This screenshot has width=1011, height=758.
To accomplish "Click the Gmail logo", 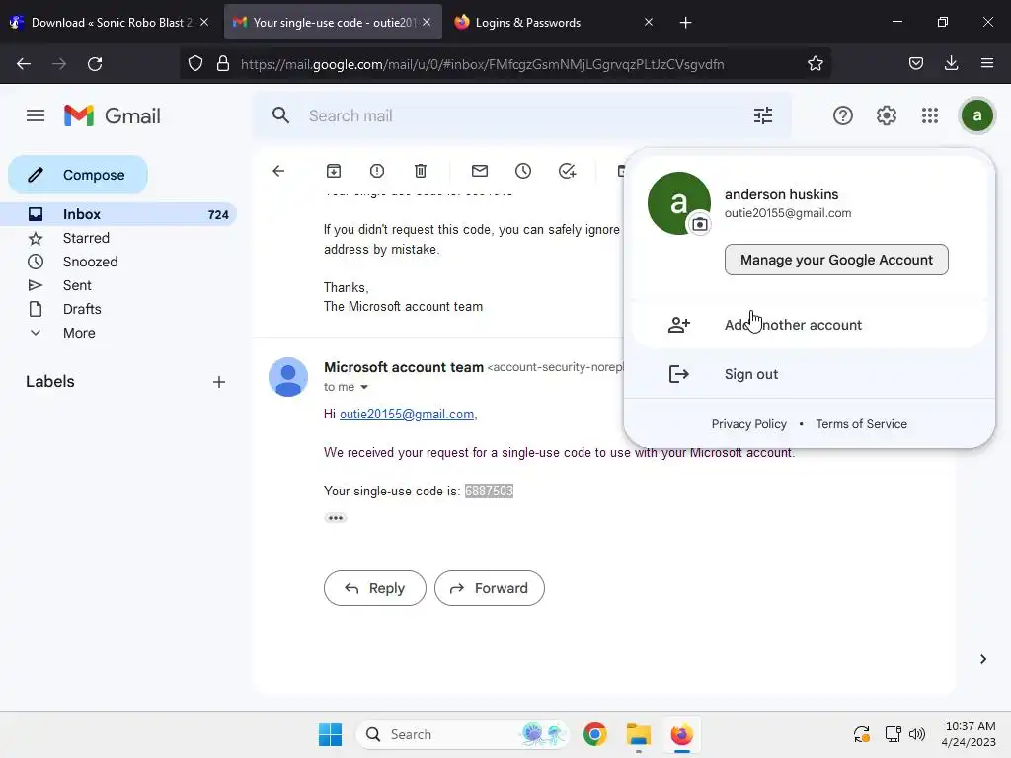I will pos(113,116).
